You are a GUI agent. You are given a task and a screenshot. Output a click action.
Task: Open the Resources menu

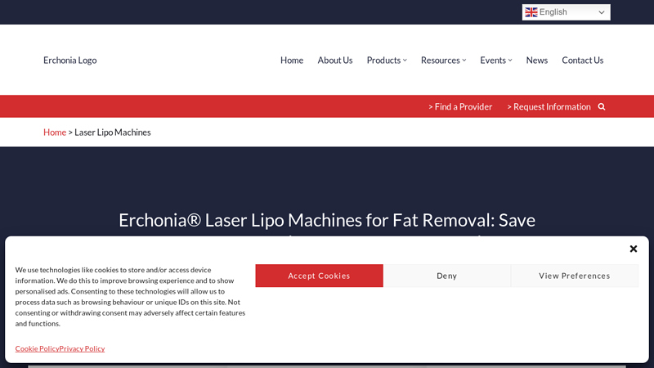click(x=441, y=60)
